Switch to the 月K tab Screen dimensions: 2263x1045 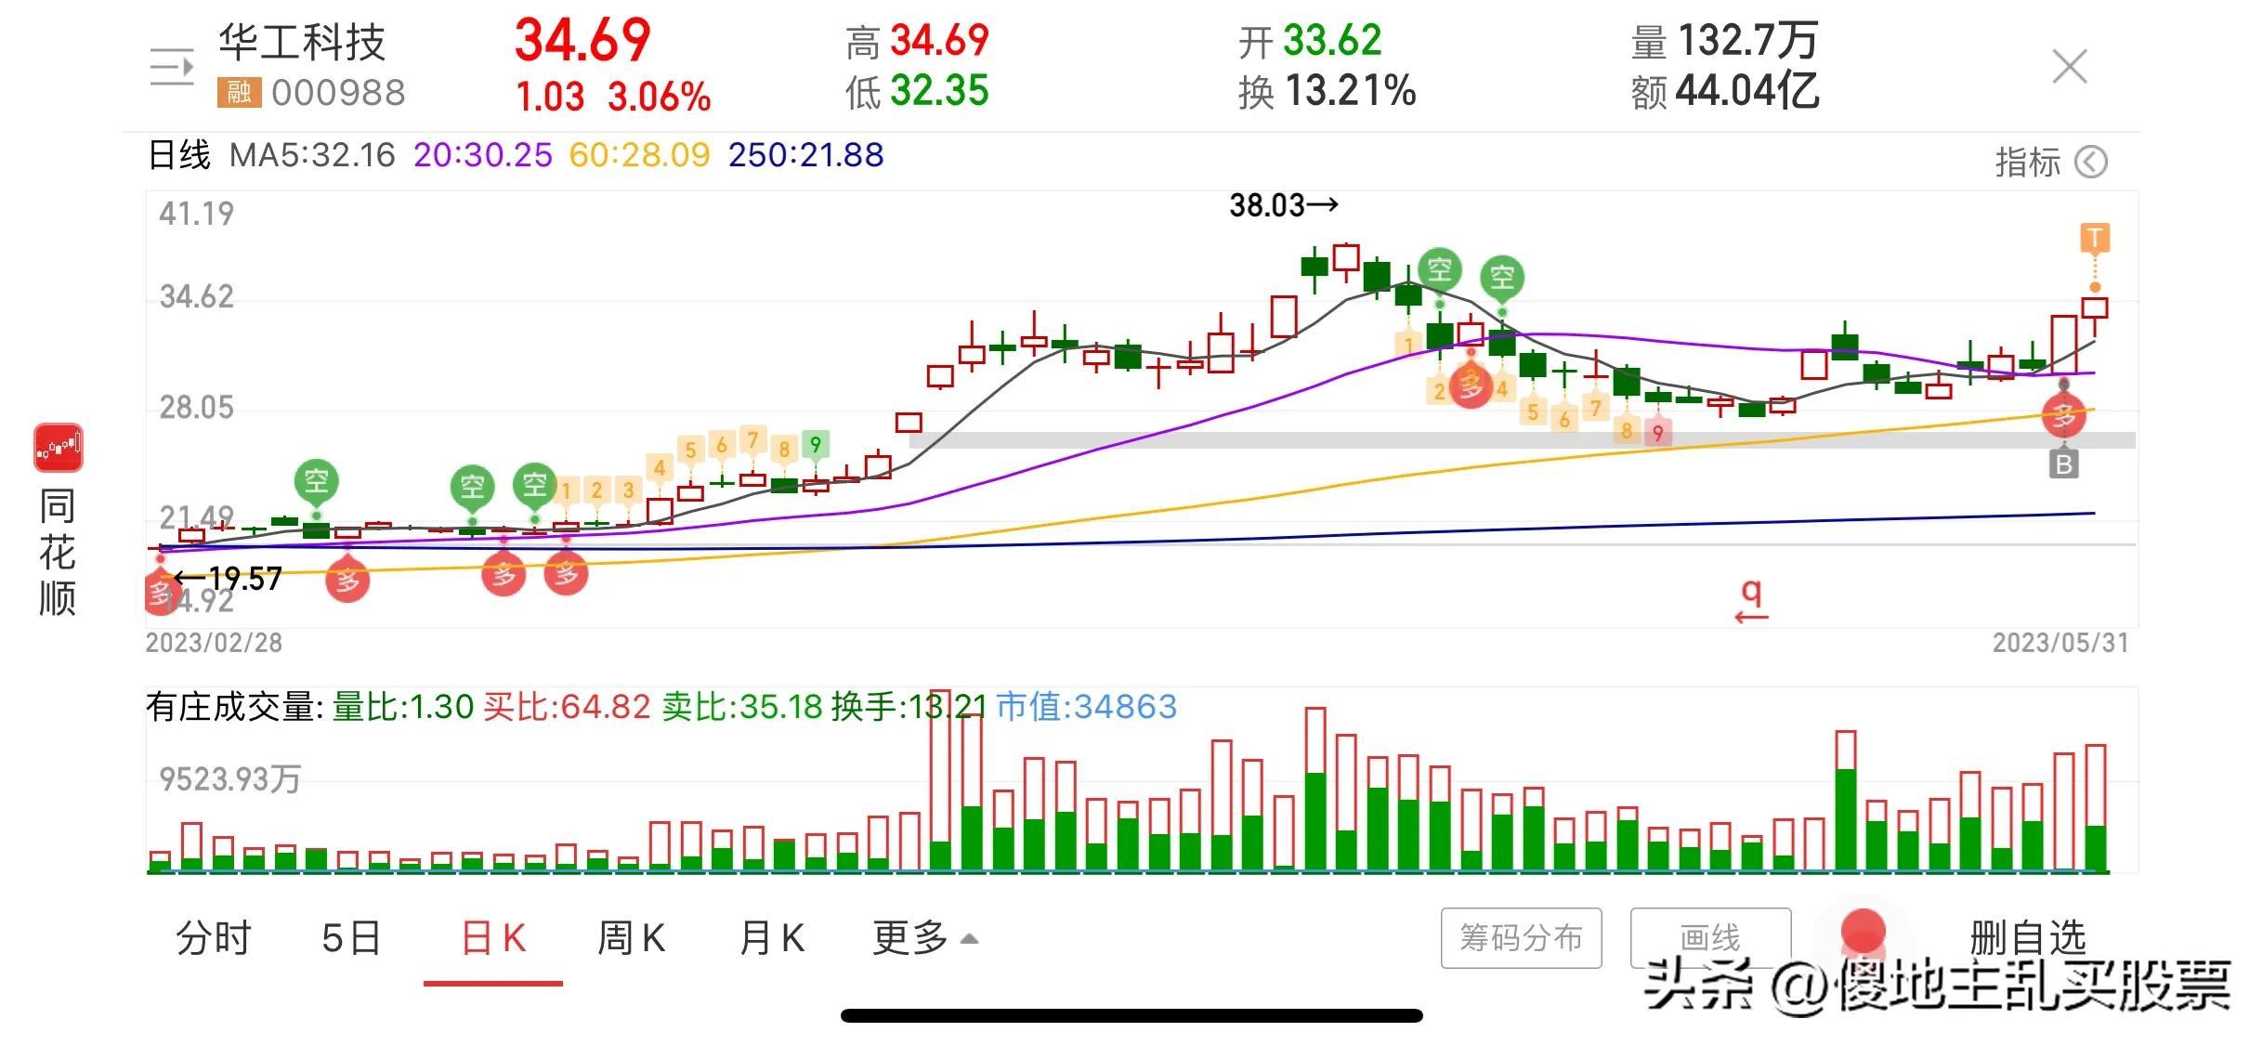tap(771, 938)
